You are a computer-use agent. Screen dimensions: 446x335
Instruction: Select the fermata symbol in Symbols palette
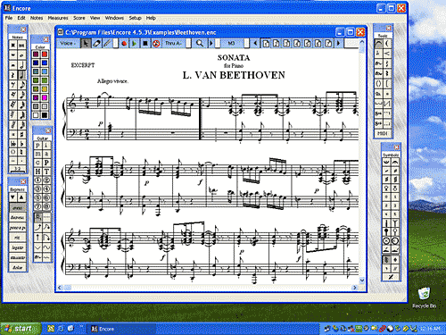coord(395,162)
